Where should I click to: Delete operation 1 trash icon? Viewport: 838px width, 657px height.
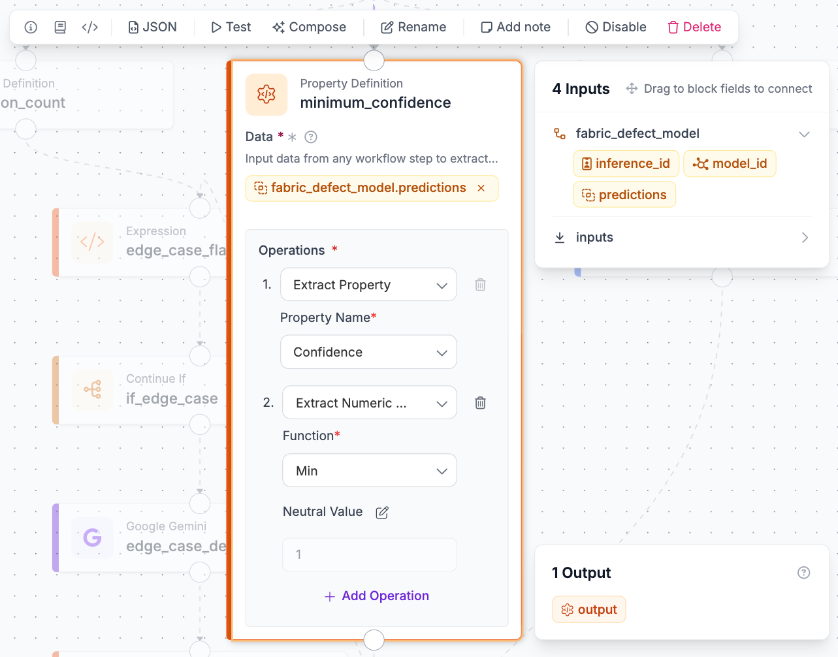[480, 285]
